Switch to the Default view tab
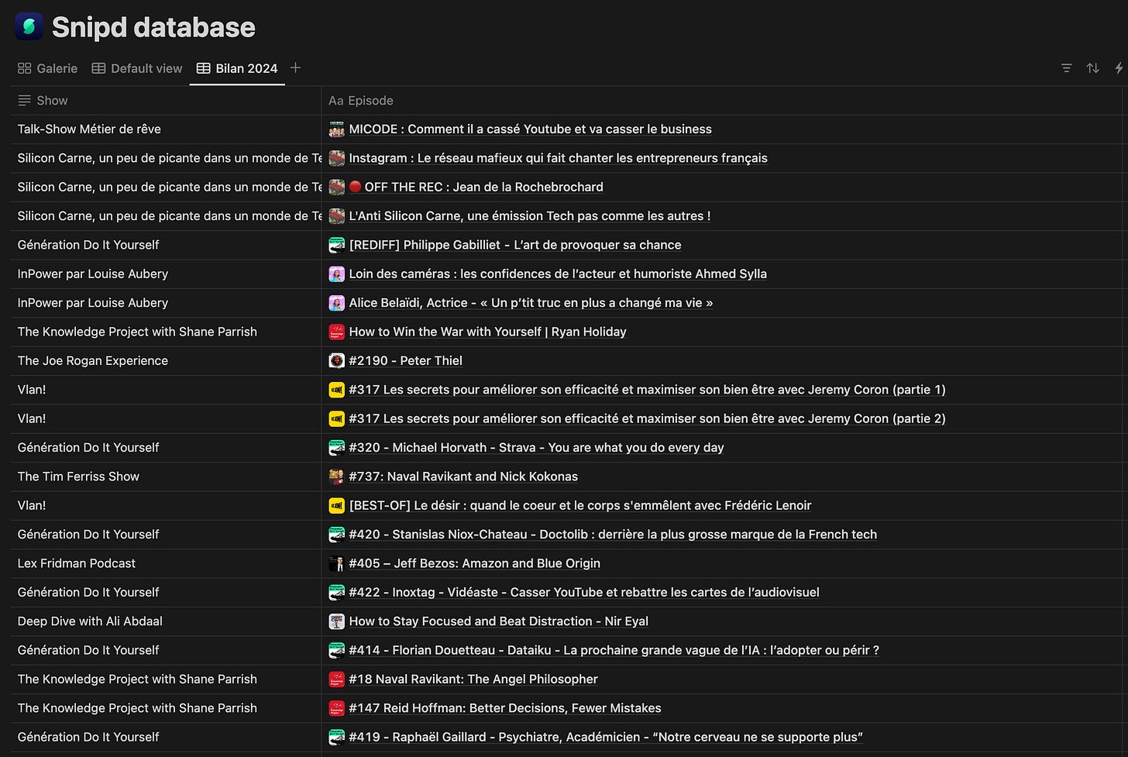The image size is (1128, 757). pos(137,68)
